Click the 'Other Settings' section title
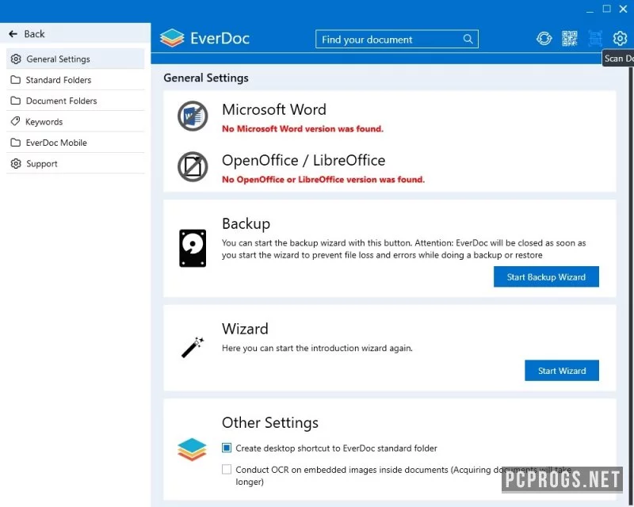This screenshot has height=507, width=634. tap(270, 422)
